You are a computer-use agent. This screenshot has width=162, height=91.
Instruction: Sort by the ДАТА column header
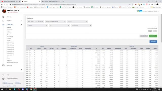point(31,49)
